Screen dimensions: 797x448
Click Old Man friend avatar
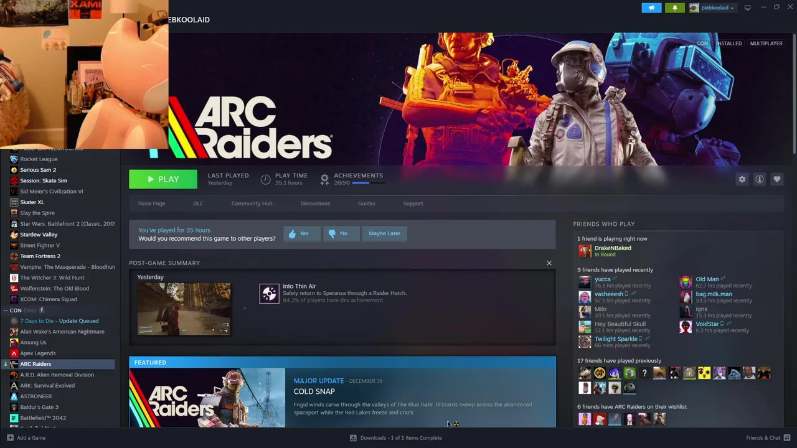click(686, 282)
